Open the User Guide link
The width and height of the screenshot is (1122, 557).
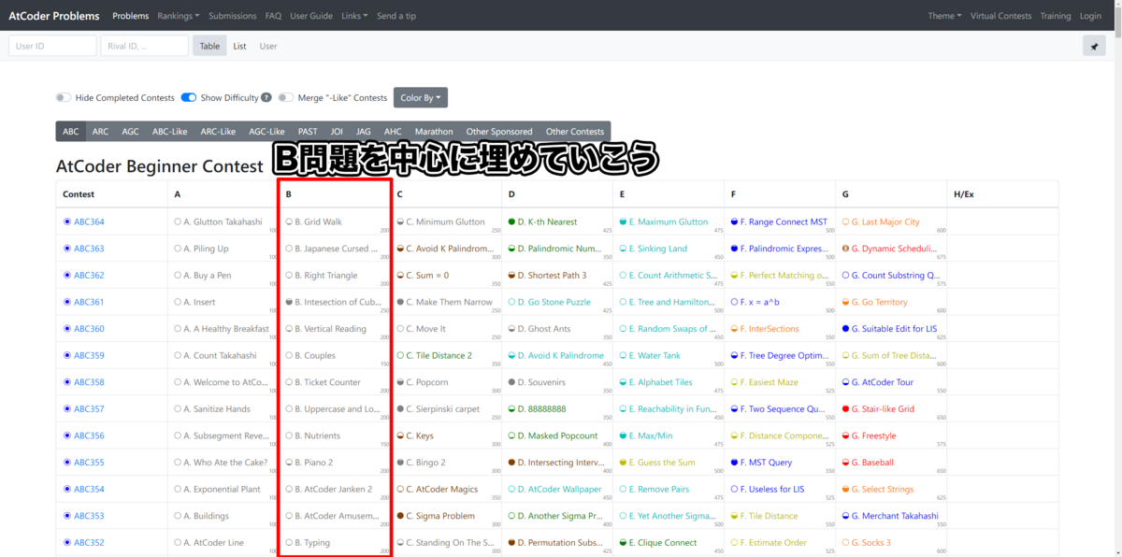pos(311,16)
